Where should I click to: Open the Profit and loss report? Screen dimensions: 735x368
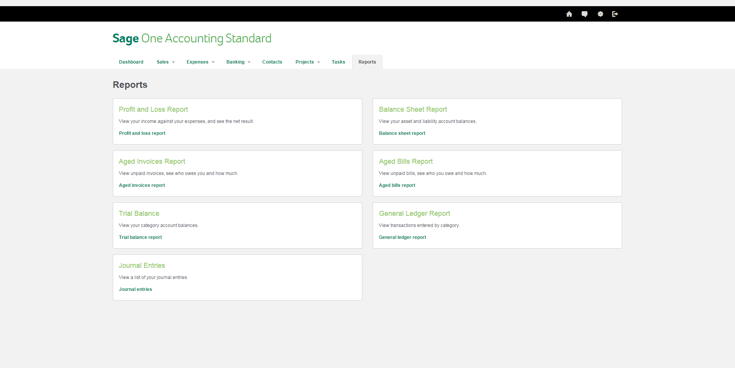pyautogui.click(x=142, y=133)
